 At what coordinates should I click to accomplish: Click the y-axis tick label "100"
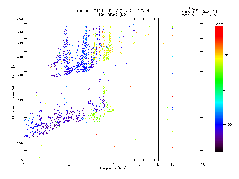[20, 143]
